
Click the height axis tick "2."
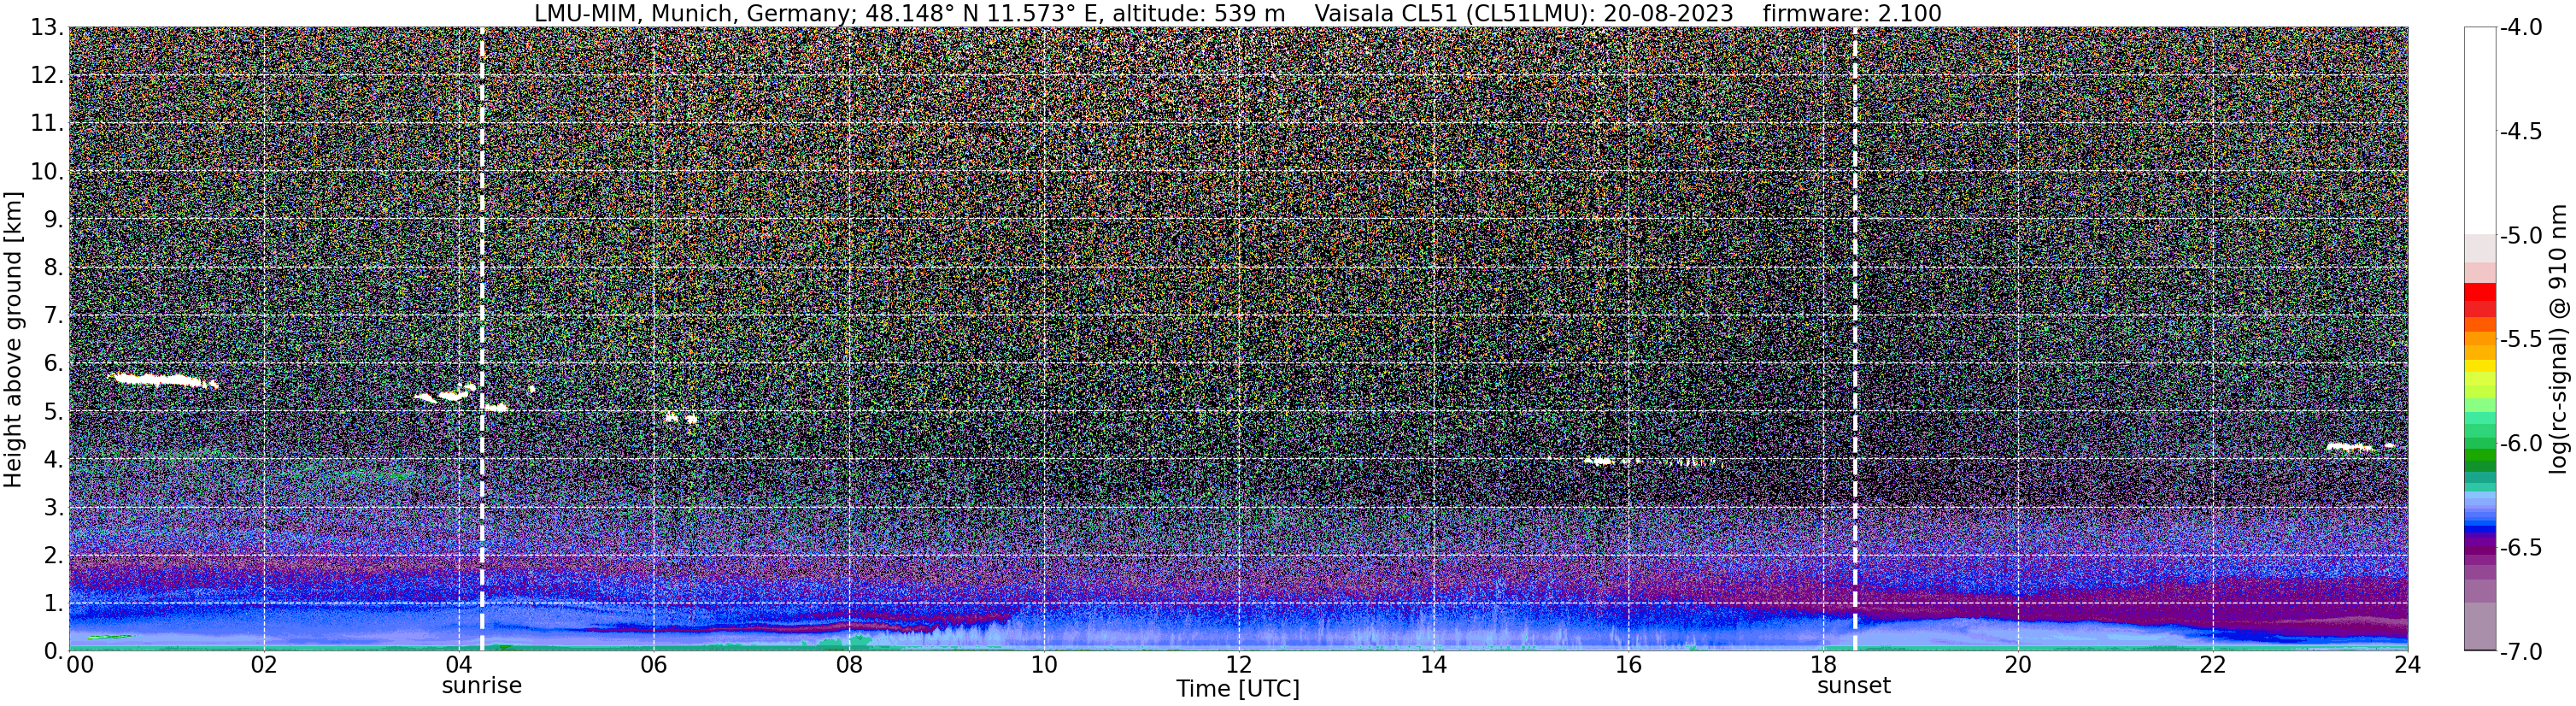[54, 555]
